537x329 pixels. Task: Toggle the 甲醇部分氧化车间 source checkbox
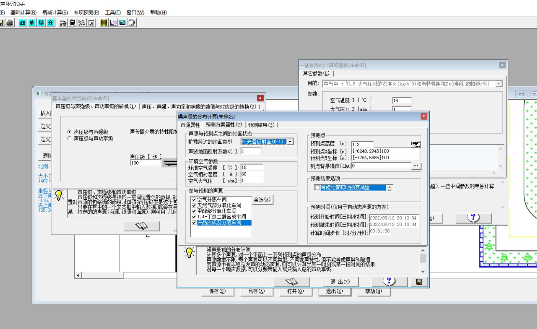click(x=194, y=211)
